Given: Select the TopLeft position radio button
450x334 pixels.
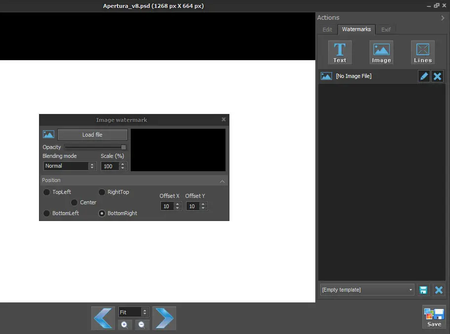Looking at the screenshot, I should (x=46, y=192).
